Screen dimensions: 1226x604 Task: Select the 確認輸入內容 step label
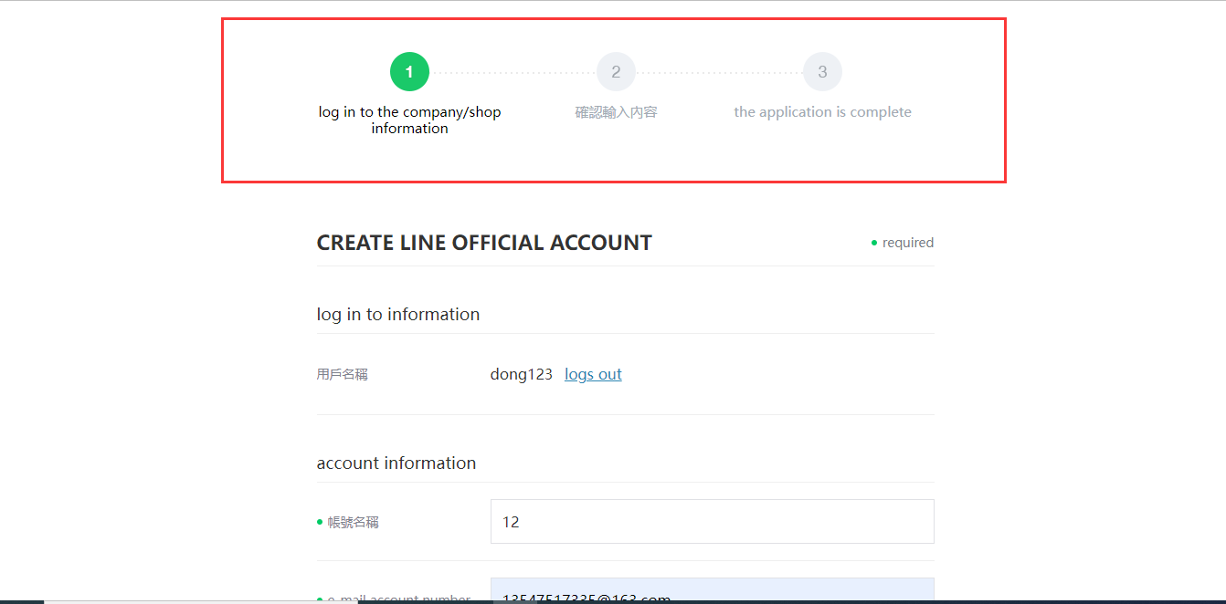[616, 112]
